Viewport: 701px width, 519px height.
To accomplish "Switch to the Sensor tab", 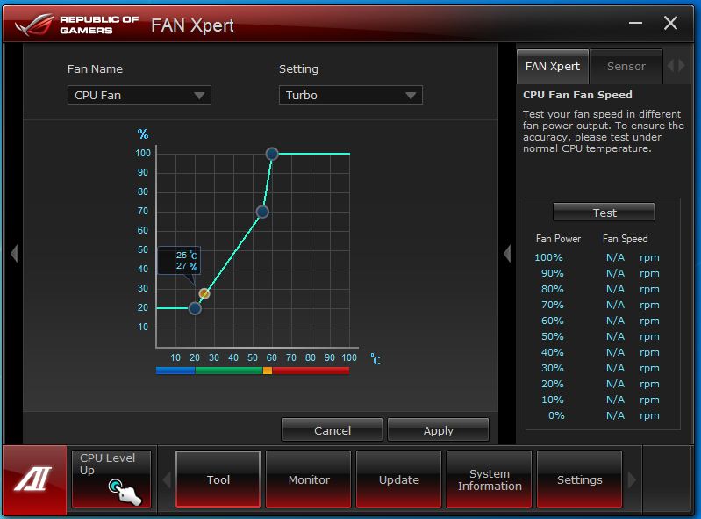I will [x=626, y=67].
